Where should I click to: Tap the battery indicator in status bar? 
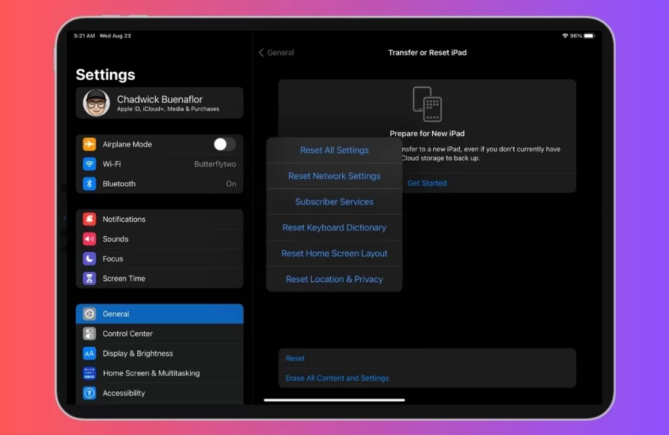[x=589, y=36]
